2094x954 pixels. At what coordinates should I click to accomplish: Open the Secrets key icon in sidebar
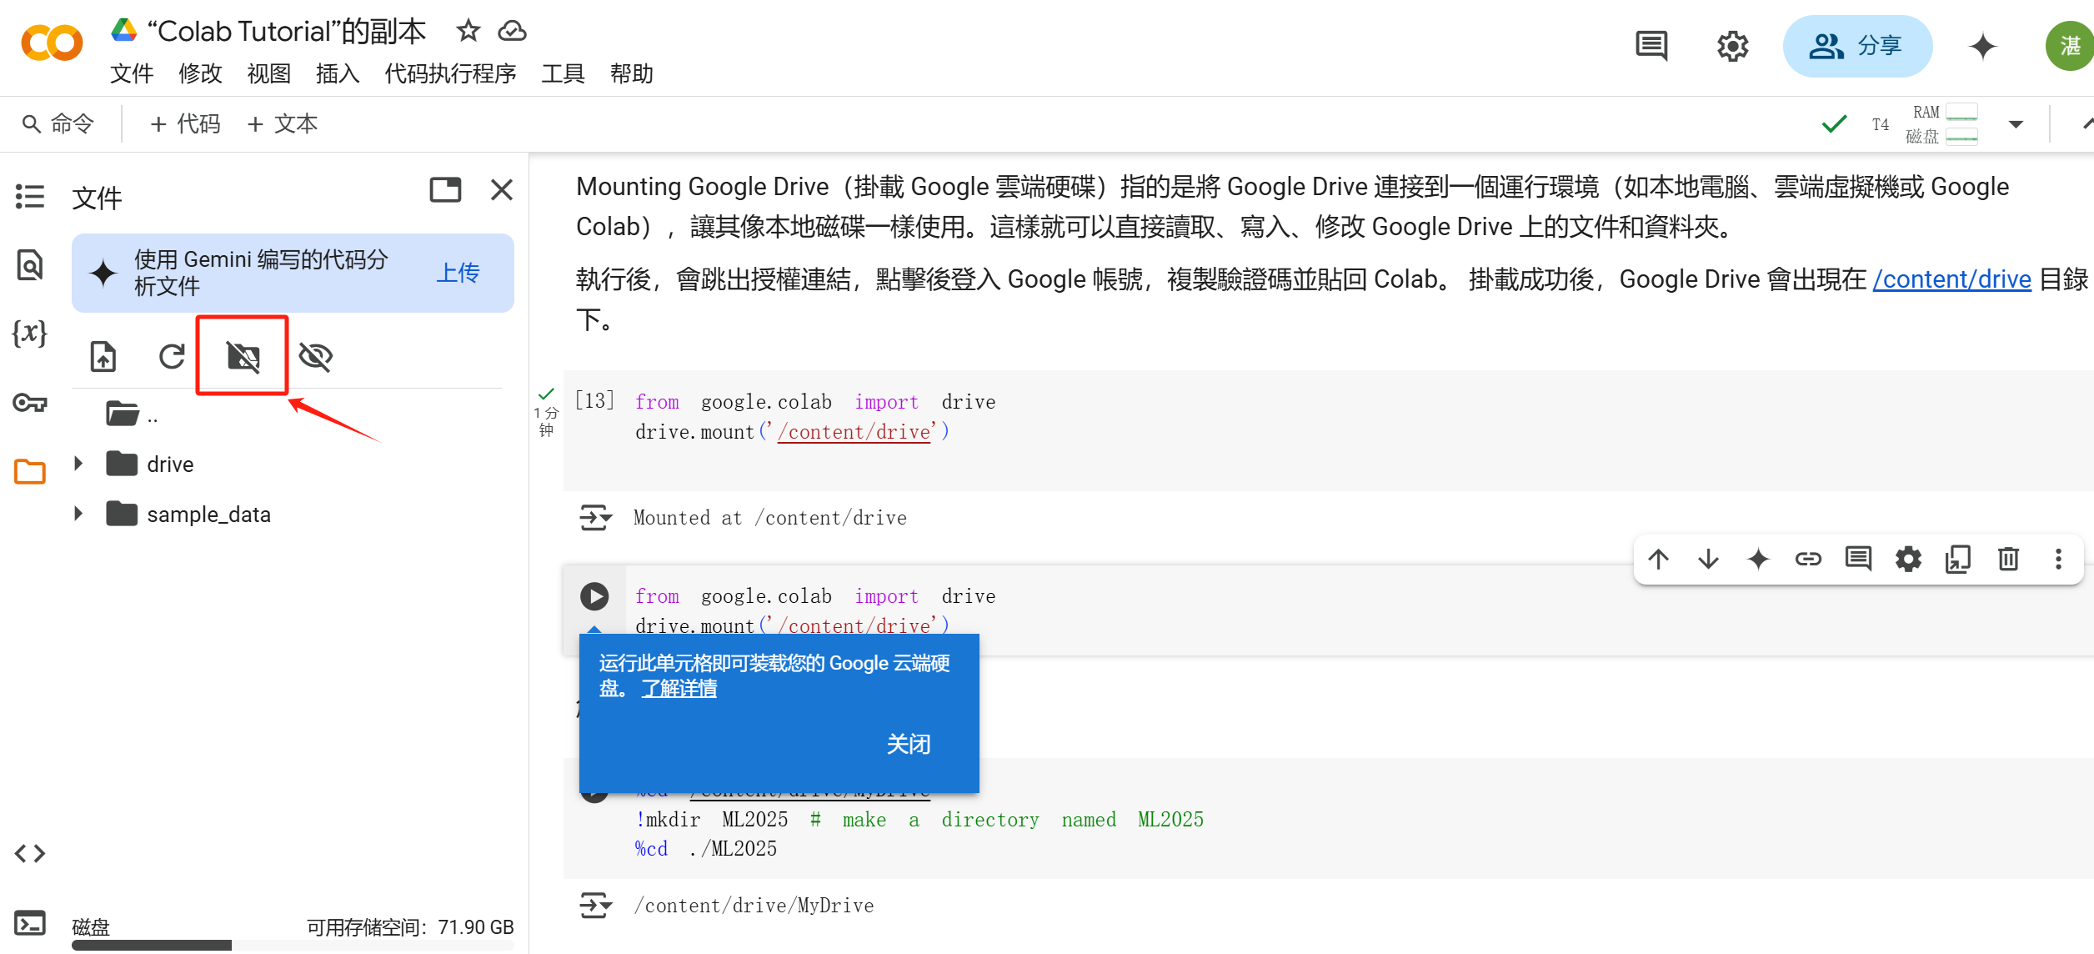[x=30, y=404]
